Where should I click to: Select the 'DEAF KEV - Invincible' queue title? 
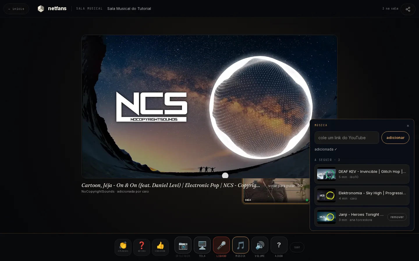click(372, 172)
